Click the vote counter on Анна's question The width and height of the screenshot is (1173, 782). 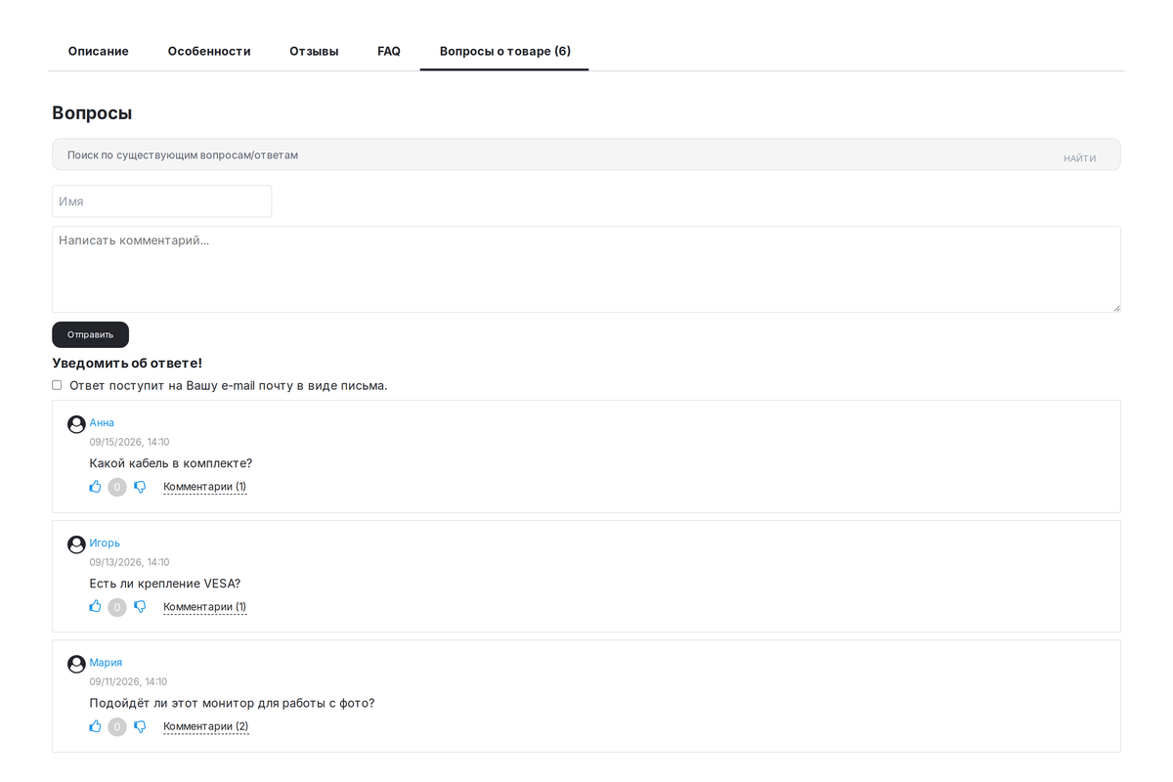coord(117,487)
